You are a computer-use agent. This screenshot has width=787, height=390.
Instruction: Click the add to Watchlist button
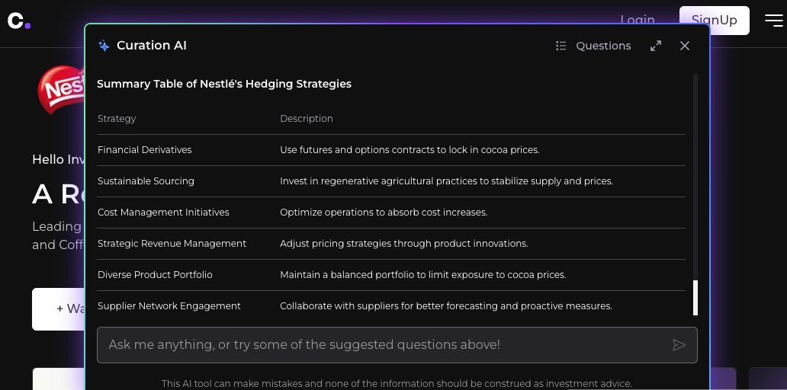coord(58,308)
